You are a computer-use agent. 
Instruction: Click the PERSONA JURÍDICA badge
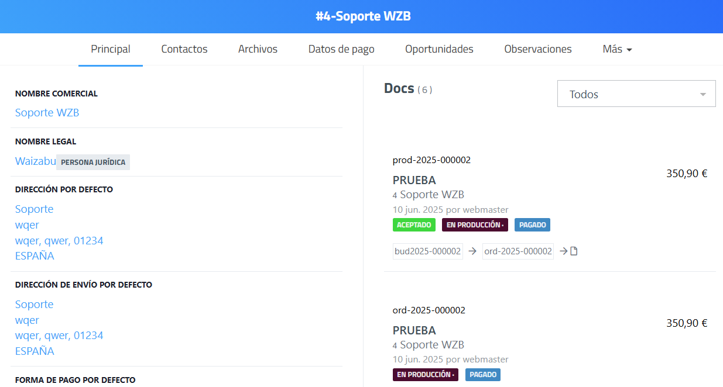[x=93, y=162]
